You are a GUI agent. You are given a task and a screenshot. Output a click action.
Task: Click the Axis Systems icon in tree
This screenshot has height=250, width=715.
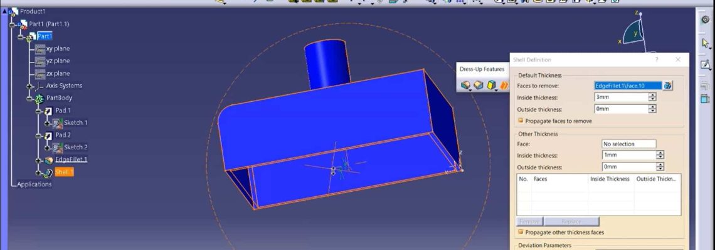[x=40, y=86]
